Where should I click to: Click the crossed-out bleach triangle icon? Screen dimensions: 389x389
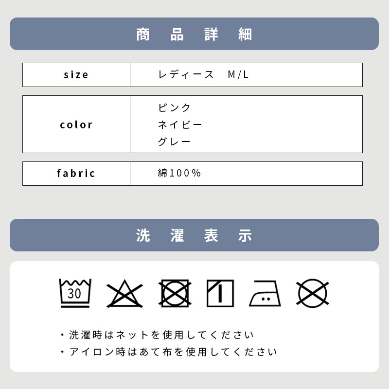[125, 294]
